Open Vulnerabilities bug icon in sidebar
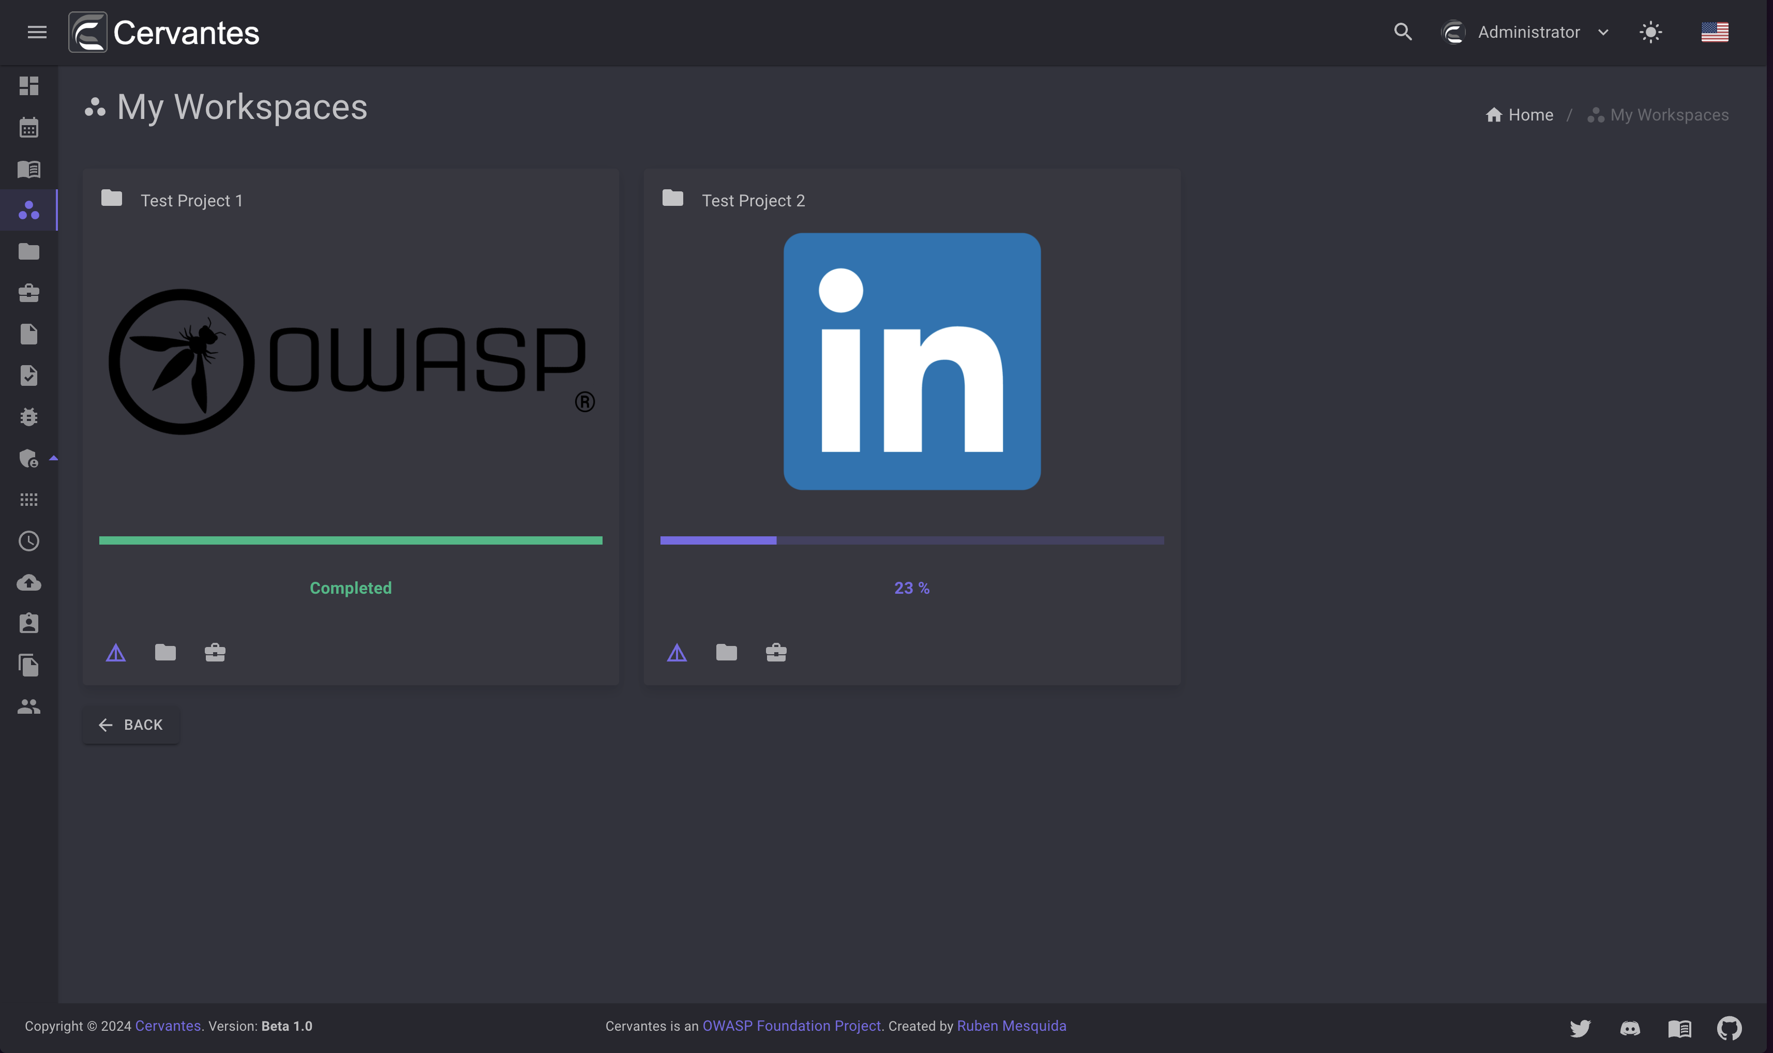This screenshot has height=1053, width=1773. tap(29, 416)
